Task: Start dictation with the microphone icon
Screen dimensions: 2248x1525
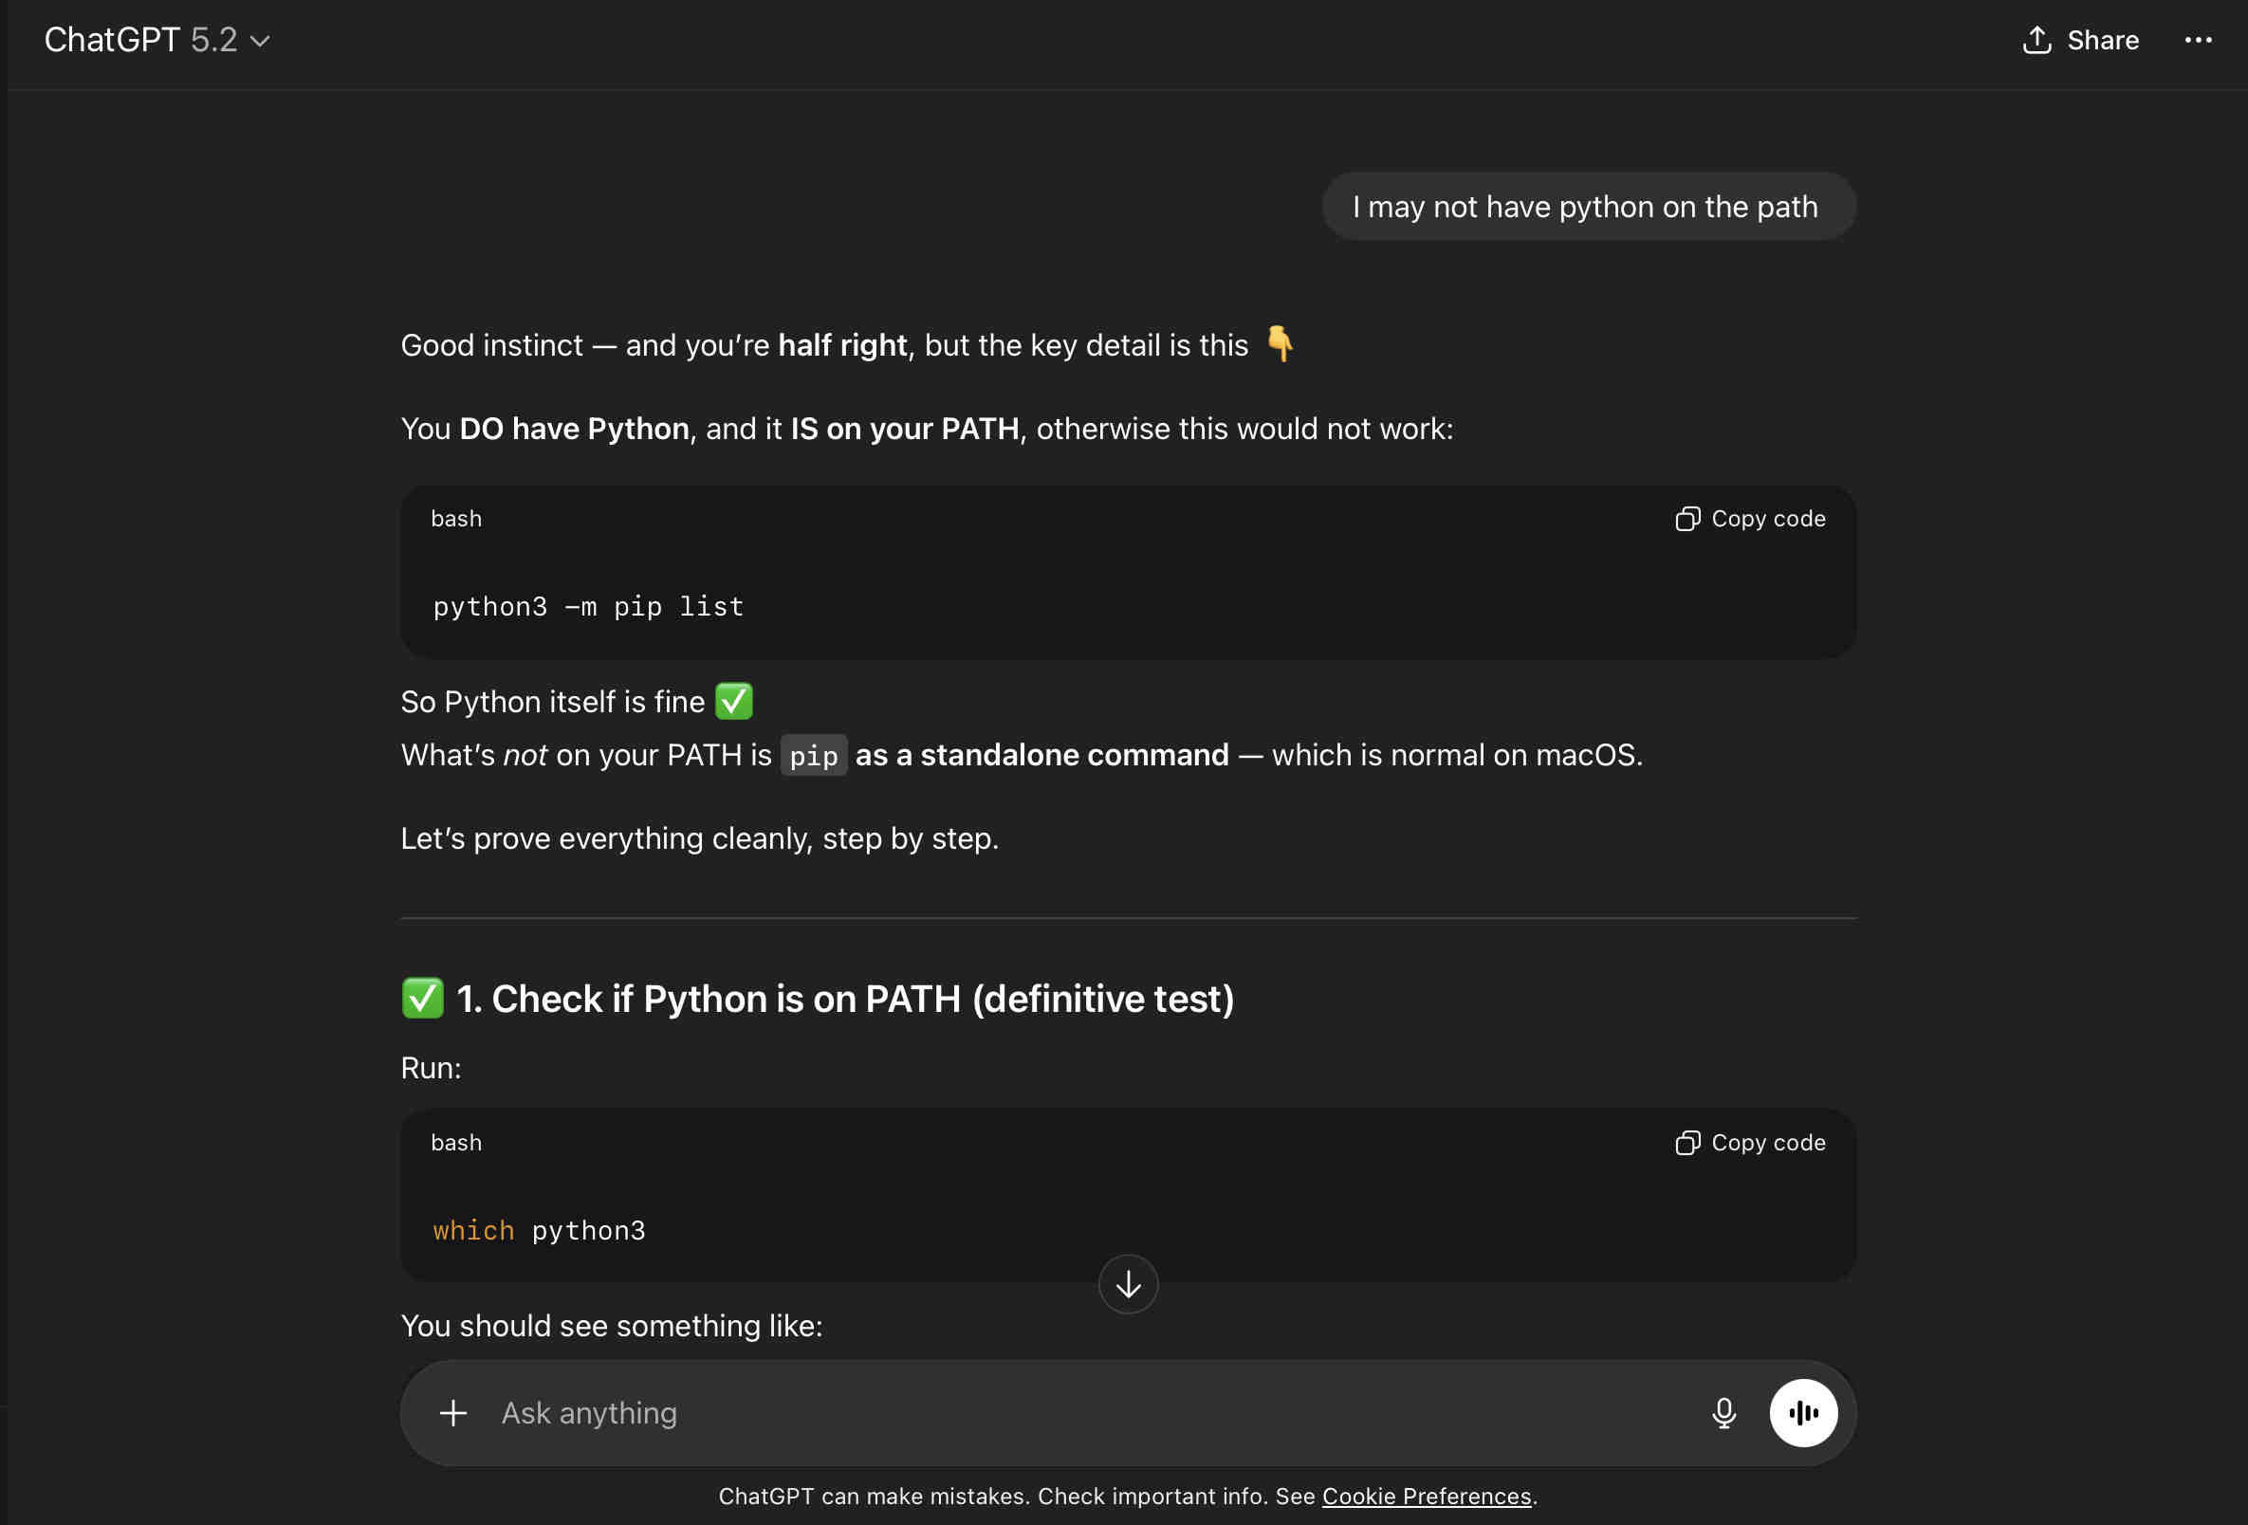Action: 1723,1413
